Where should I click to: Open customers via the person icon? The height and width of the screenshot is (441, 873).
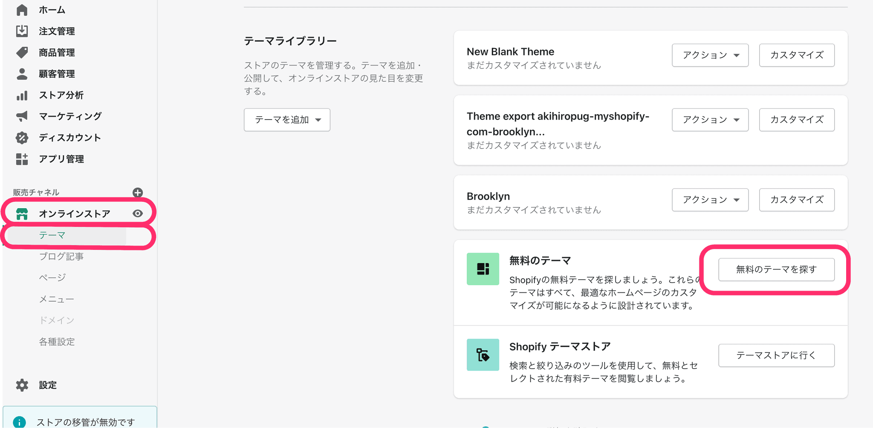[22, 74]
